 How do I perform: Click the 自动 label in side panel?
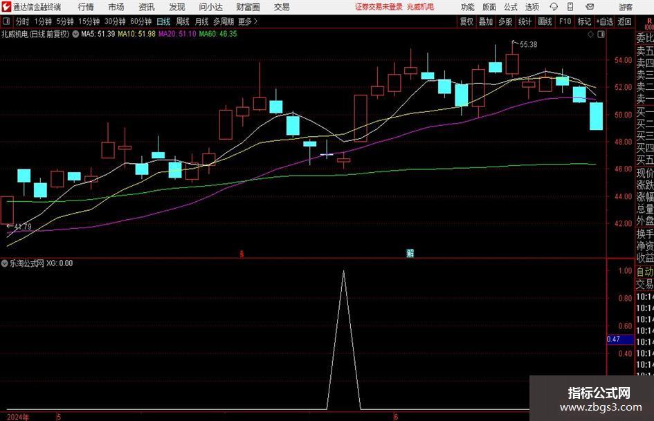[x=645, y=272]
